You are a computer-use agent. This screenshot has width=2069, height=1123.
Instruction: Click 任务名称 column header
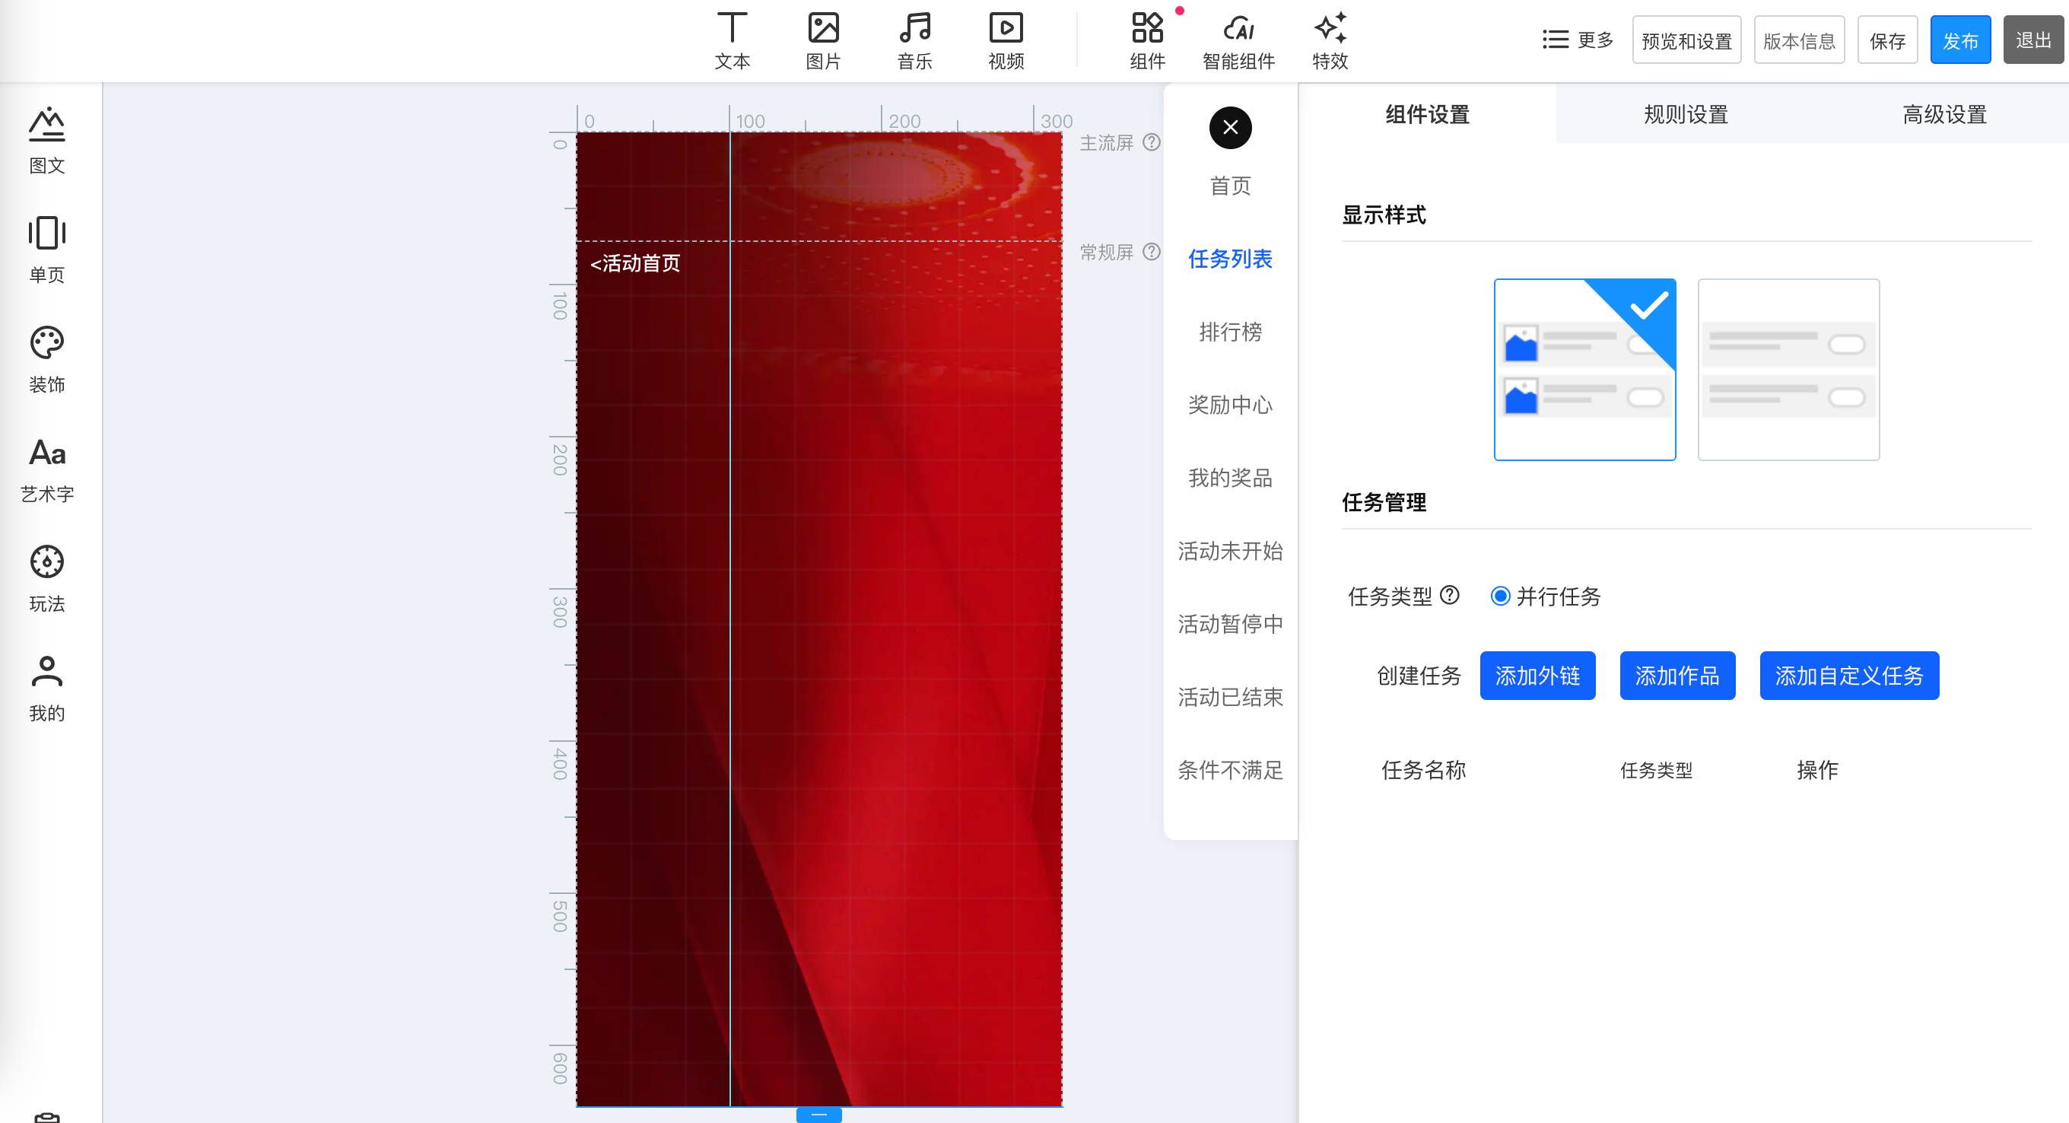[1423, 769]
